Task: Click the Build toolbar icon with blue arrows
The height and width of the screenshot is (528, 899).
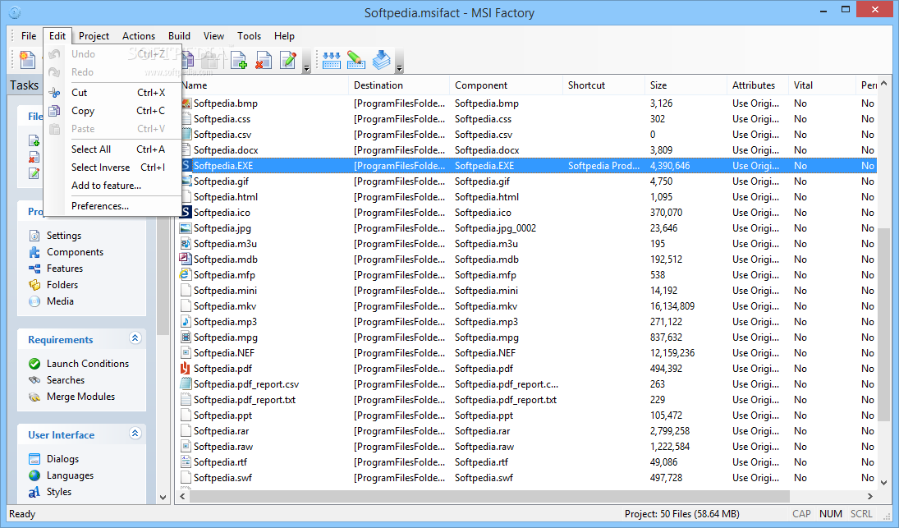Action: [332, 60]
